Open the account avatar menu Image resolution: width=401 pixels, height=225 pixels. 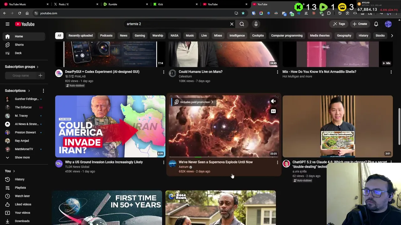point(388,24)
